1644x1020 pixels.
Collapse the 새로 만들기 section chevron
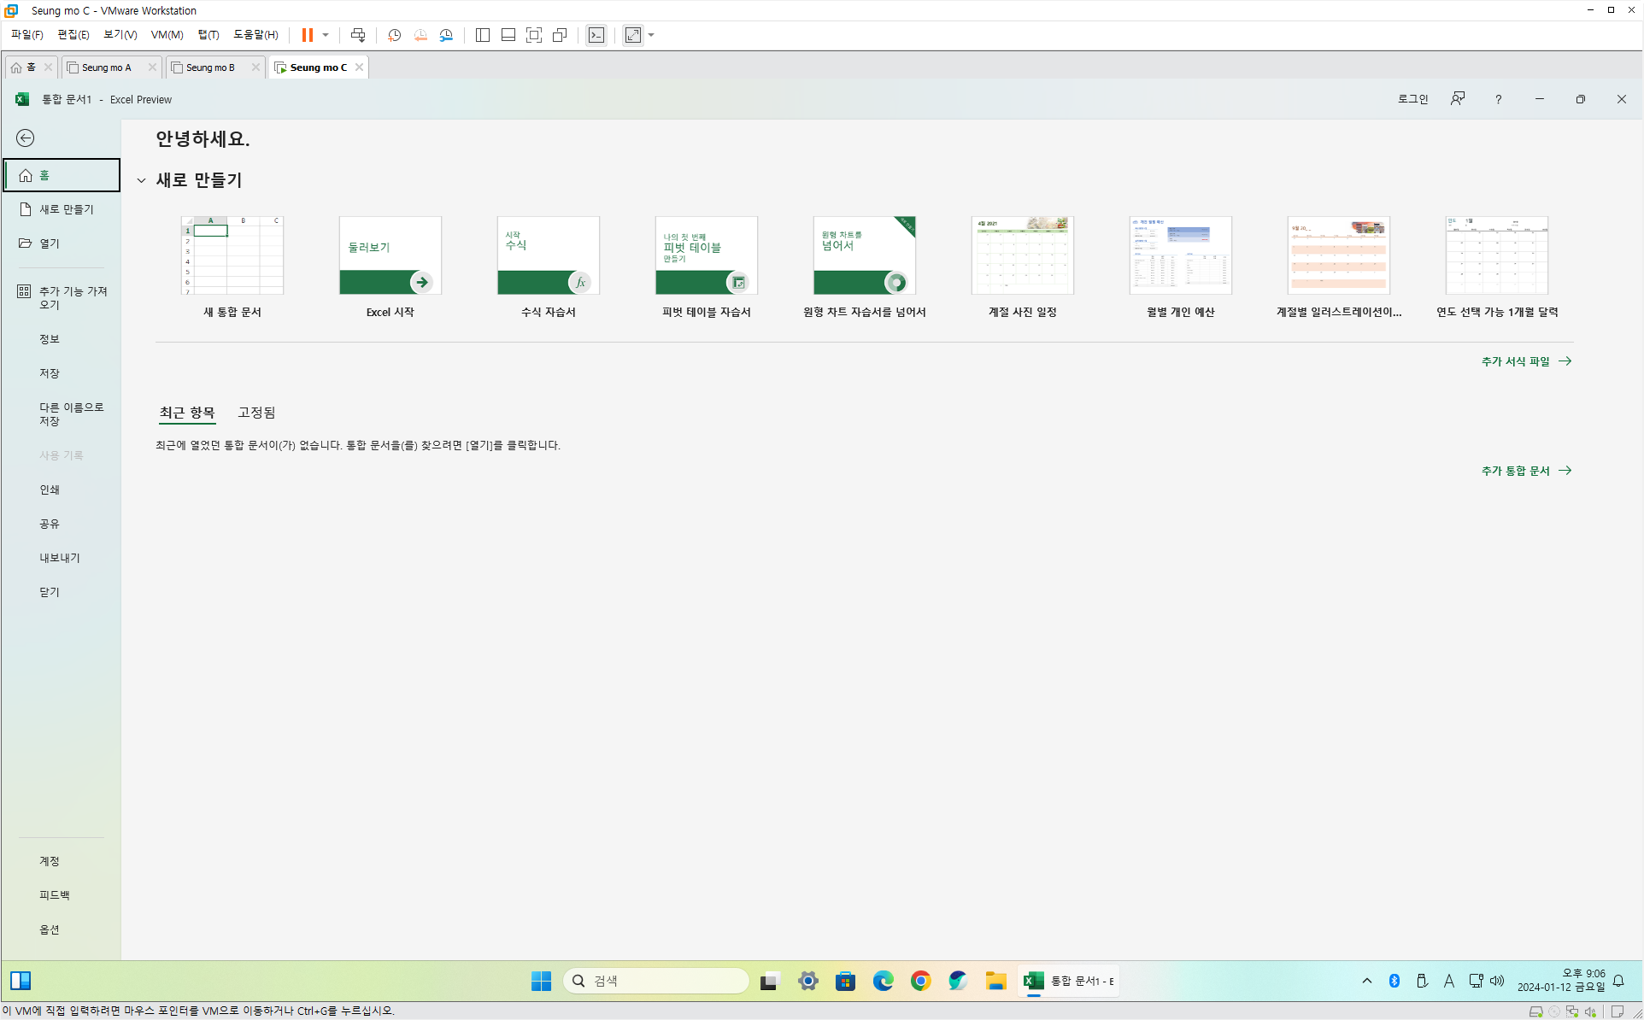point(142,180)
